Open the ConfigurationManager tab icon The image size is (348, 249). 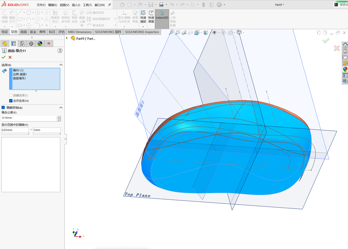[x=22, y=44]
